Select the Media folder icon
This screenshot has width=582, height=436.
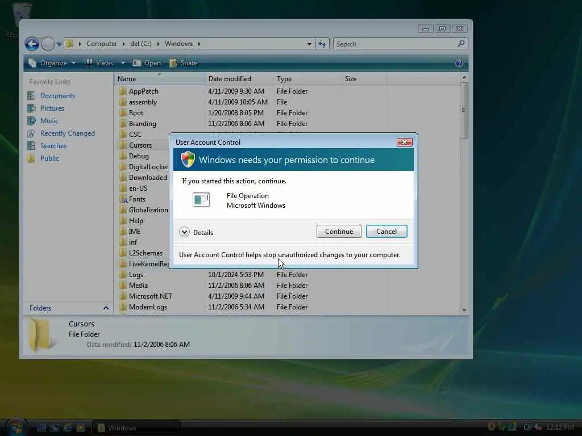click(x=123, y=286)
